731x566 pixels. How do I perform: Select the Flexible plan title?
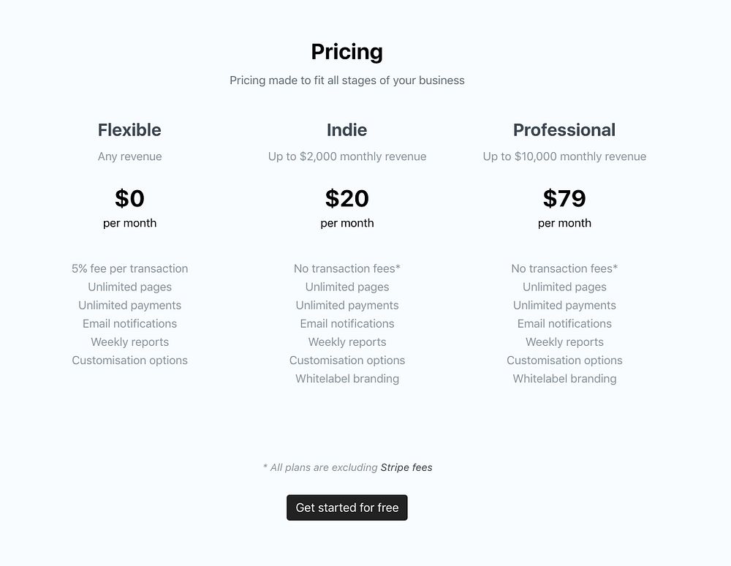129,130
